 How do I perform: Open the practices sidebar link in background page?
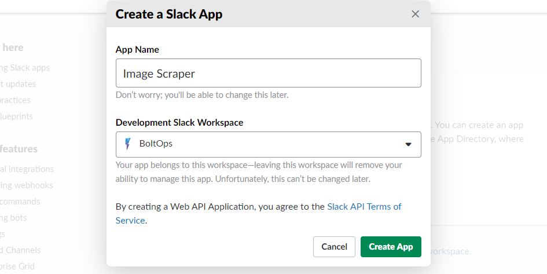tap(15, 100)
